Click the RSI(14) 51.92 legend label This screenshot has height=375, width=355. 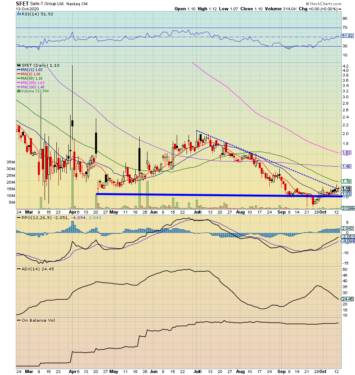[x=37, y=14]
